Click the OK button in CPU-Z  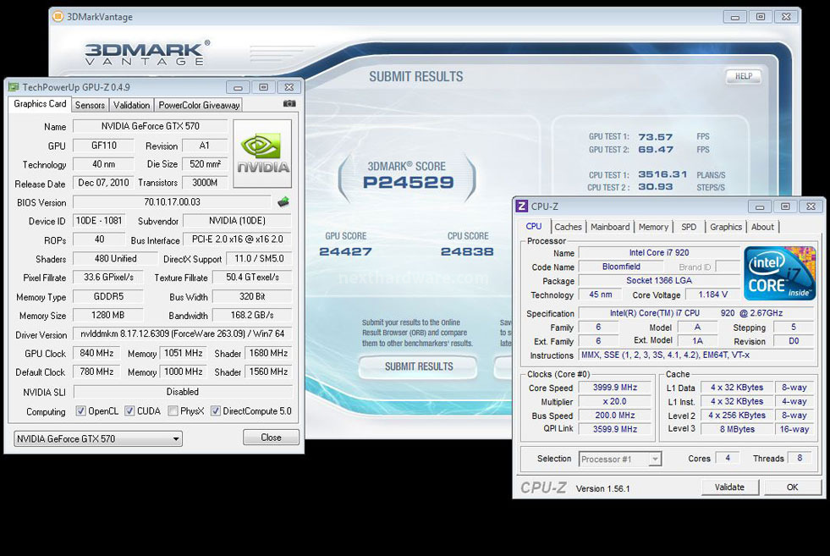click(x=792, y=487)
